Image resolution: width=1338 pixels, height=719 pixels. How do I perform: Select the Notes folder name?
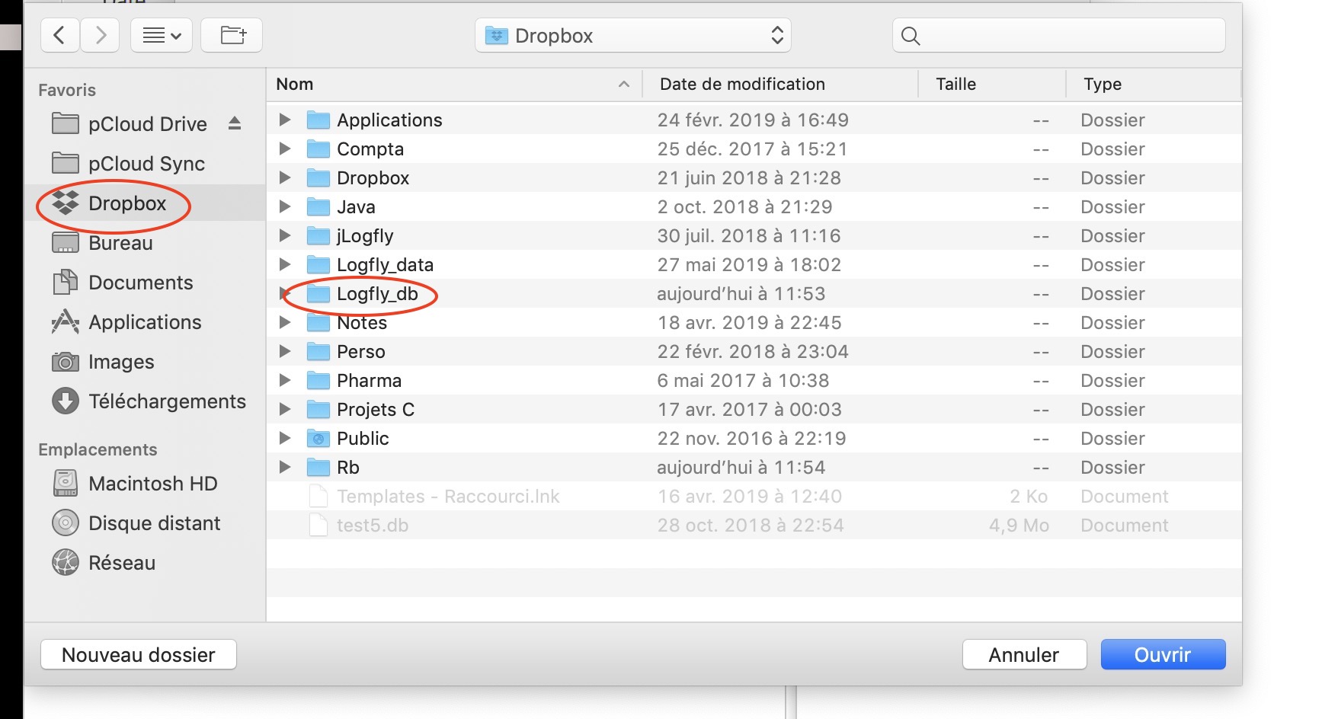point(362,322)
